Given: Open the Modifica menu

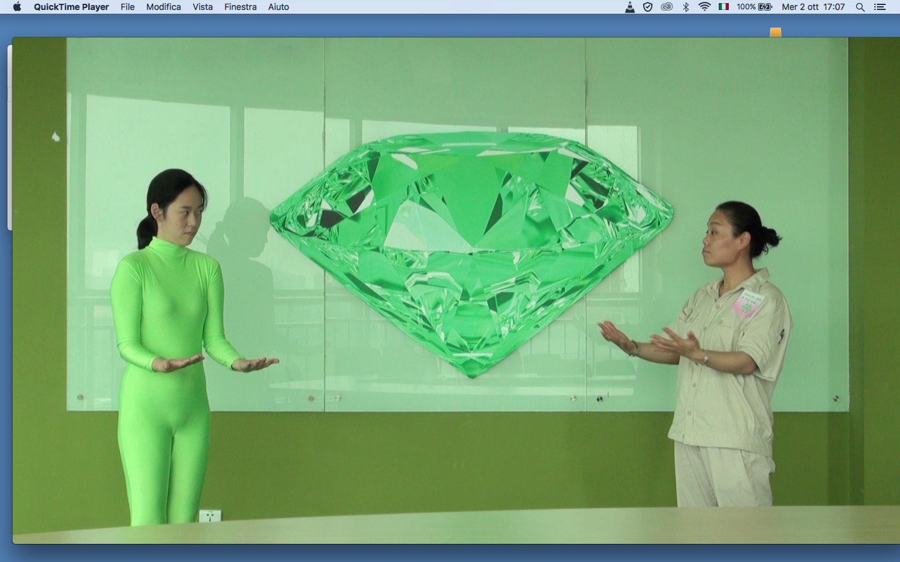Looking at the screenshot, I should point(163,7).
